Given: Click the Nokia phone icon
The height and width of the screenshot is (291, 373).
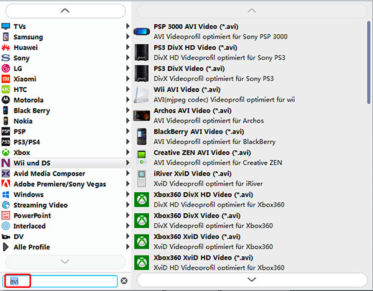Looking at the screenshot, I should click(x=6, y=121).
